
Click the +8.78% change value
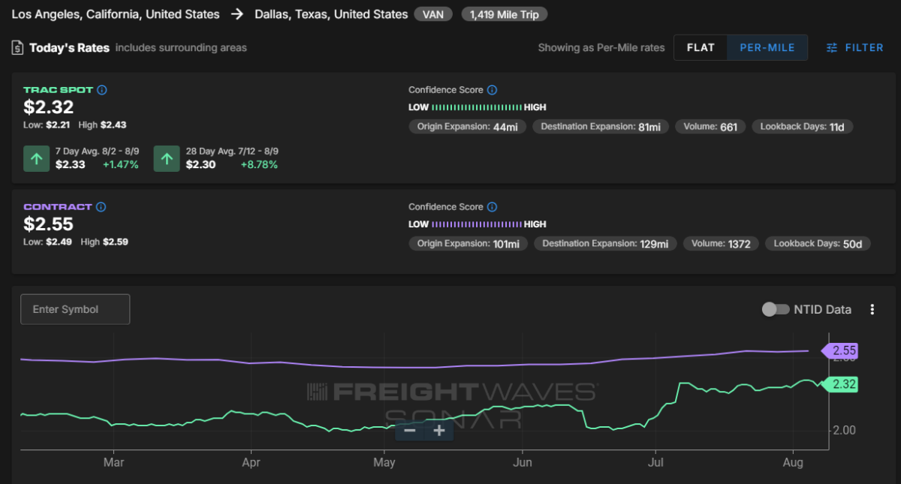click(x=259, y=165)
